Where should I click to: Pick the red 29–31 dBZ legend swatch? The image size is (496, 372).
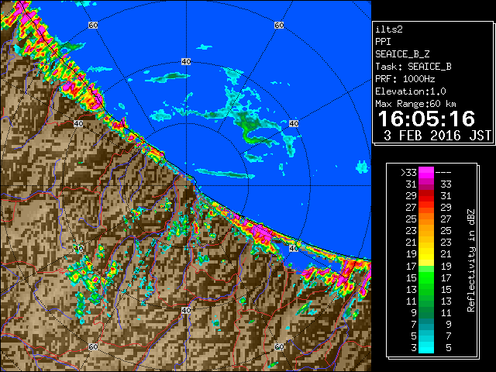[426, 196]
